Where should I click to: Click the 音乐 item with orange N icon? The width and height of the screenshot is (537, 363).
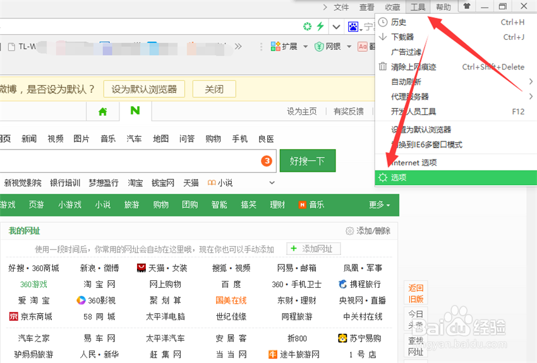(311, 205)
